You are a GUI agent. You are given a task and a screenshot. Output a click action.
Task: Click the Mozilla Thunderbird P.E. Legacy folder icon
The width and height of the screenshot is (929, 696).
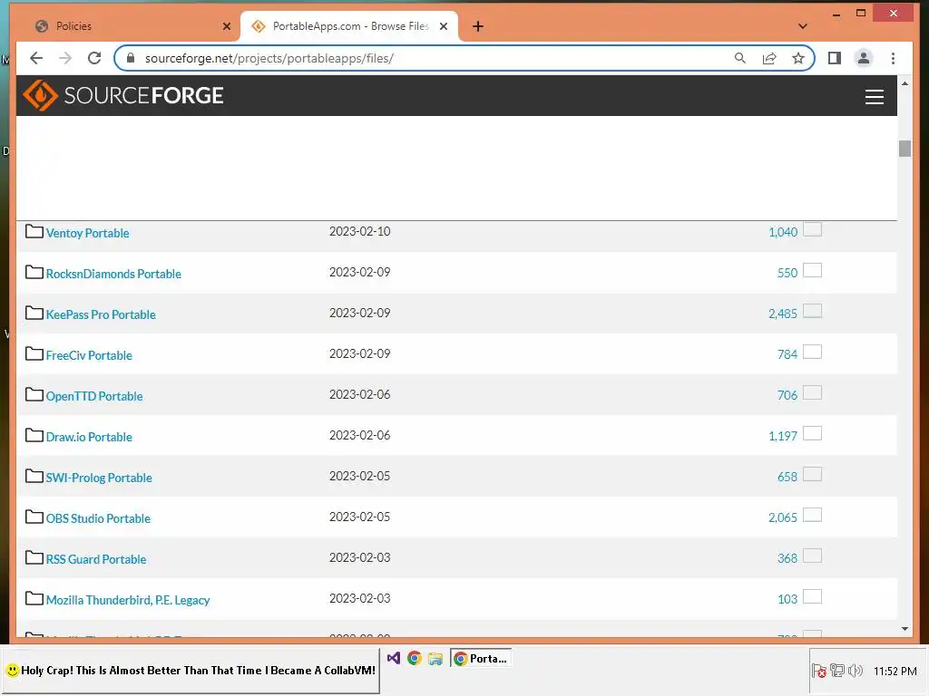click(x=34, y=599)
